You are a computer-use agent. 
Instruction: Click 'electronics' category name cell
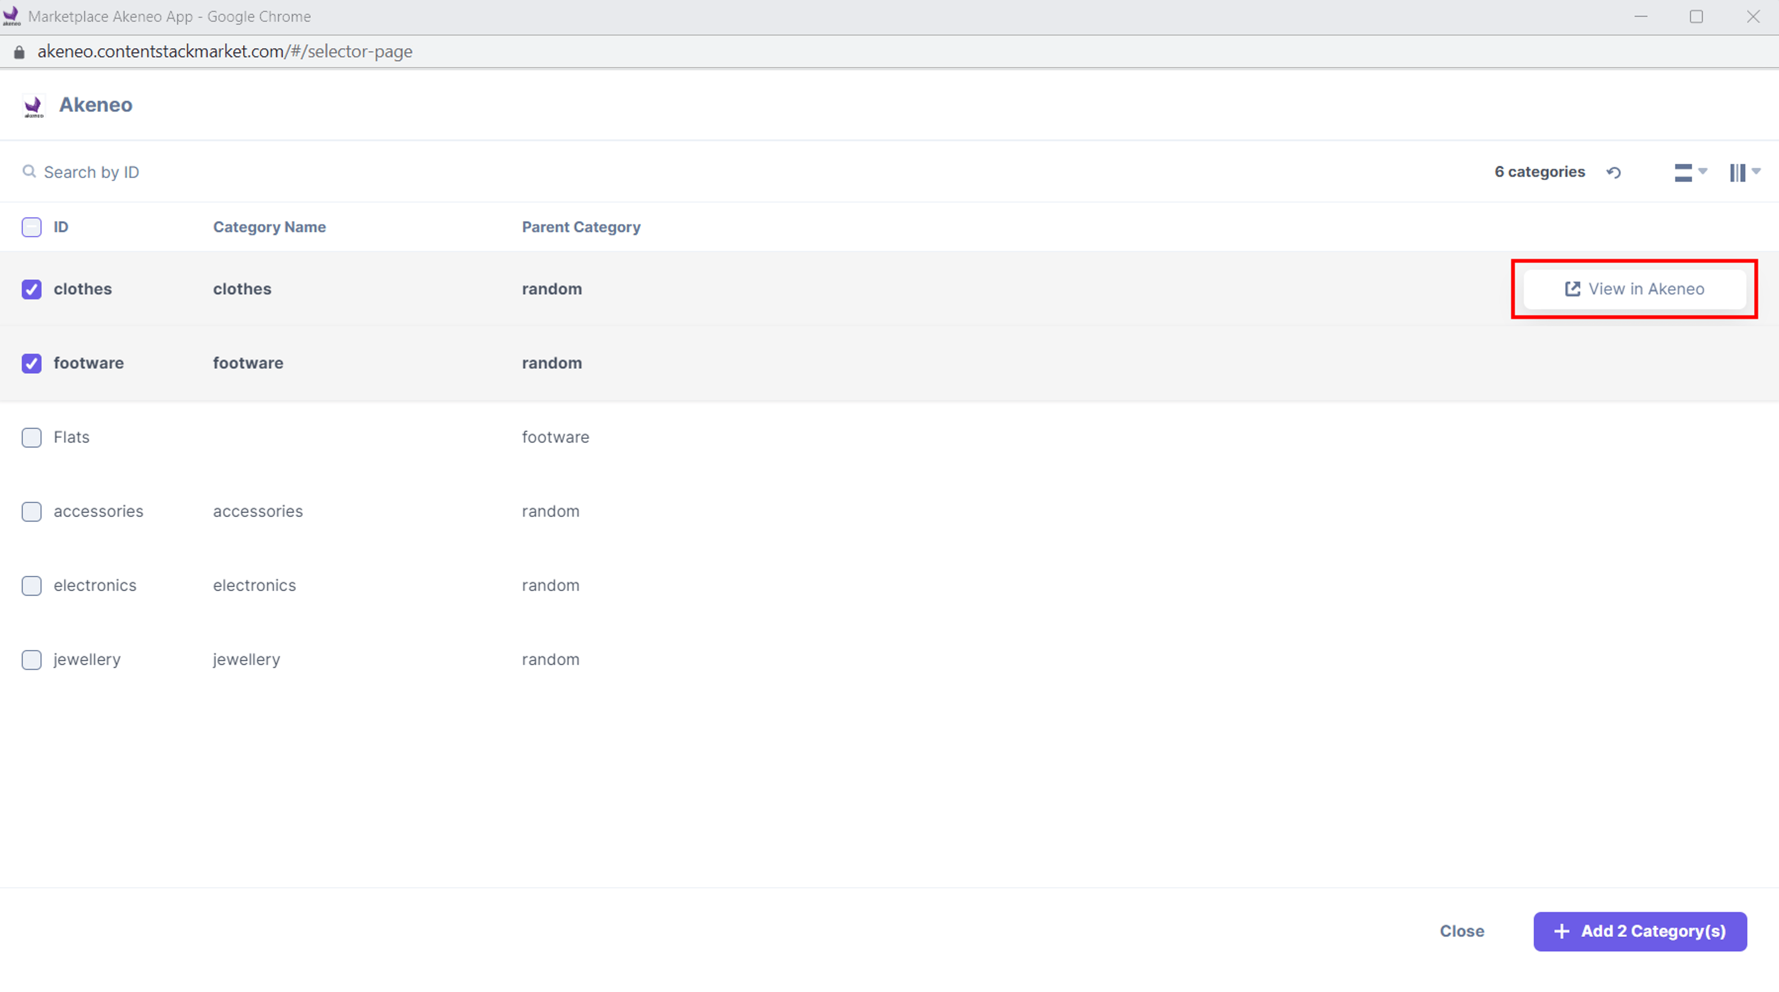coord(254,586)
